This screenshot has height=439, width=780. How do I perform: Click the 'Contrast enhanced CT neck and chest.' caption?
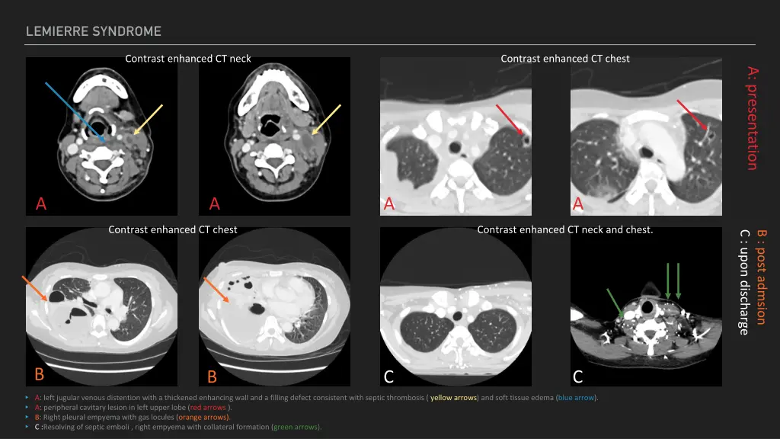[564, 229]
